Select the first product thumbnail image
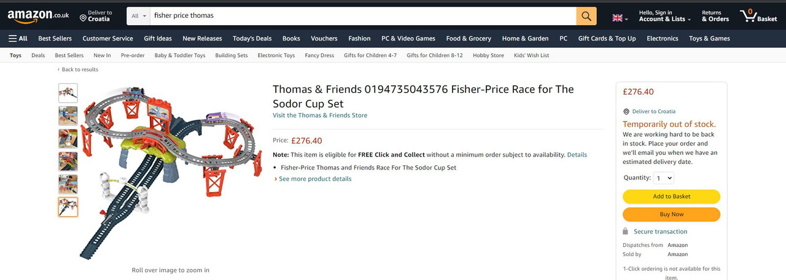The image size is (786, 280). click(68, 93)
